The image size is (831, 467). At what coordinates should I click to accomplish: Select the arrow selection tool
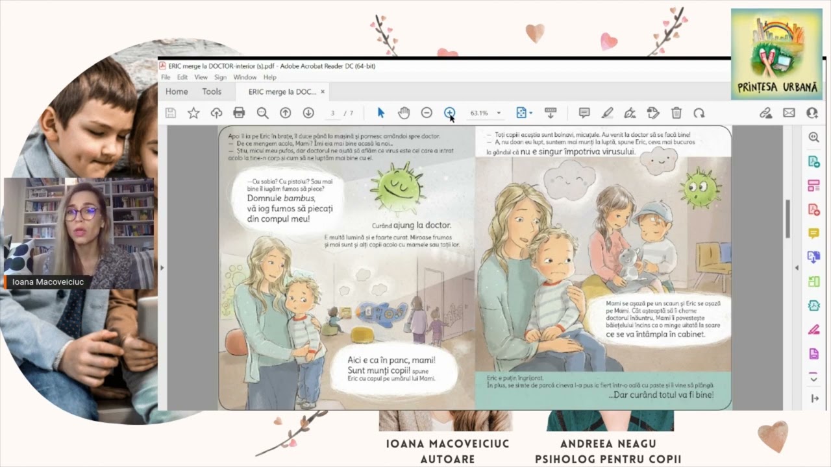click(x=381, y=113)
